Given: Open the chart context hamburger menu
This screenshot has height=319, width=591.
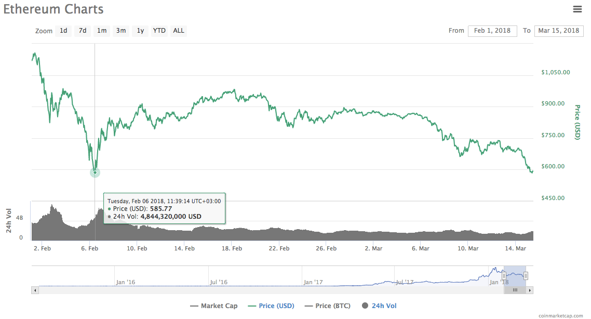Looking at the screenshot, I should 577,9.
